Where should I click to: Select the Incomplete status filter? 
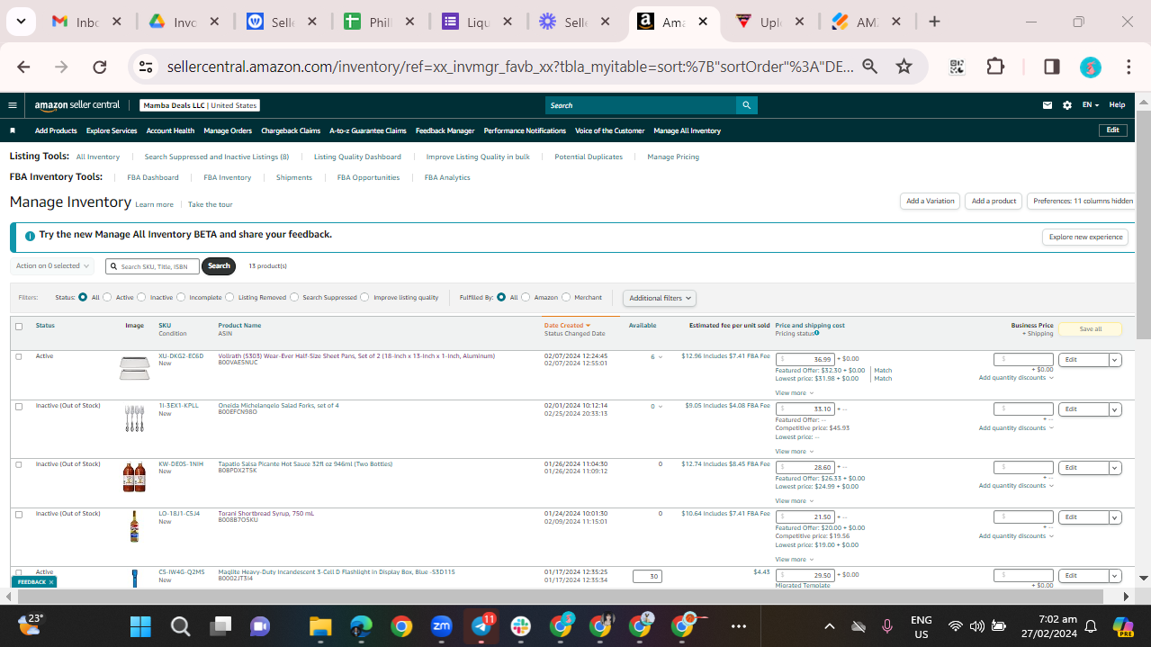pos(181,297)
